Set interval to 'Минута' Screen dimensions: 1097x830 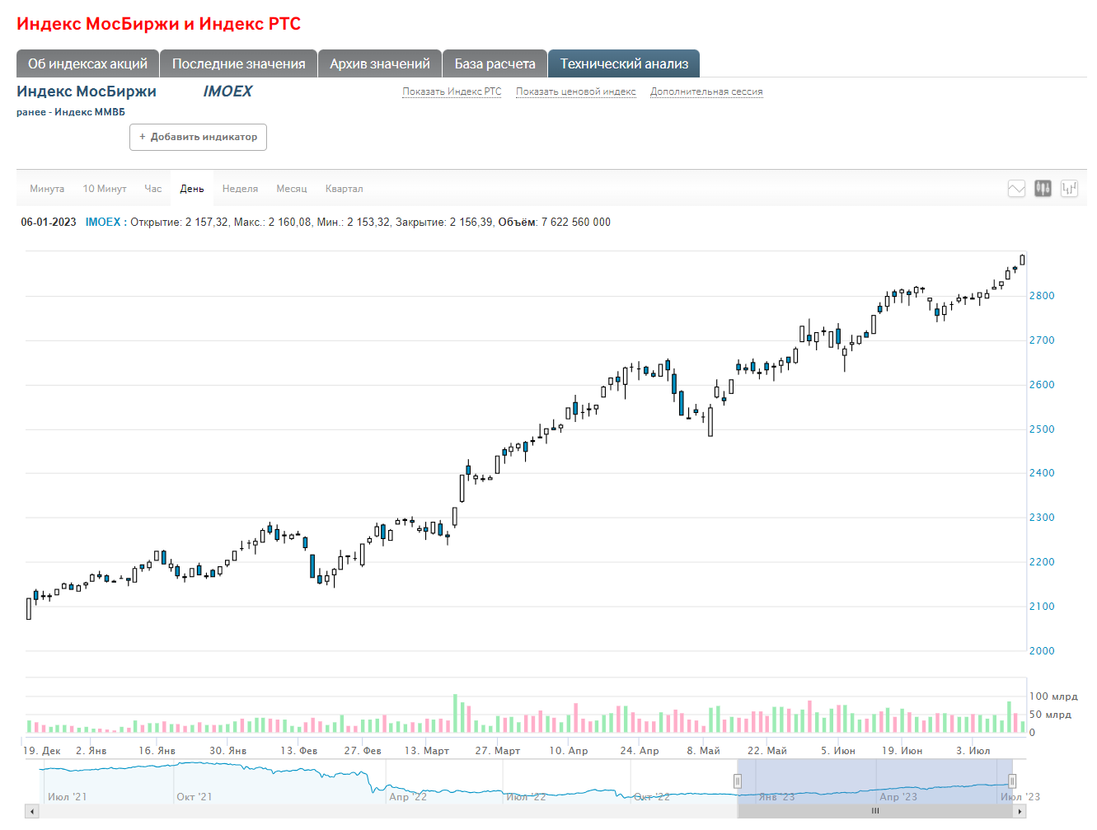point(47,189)
